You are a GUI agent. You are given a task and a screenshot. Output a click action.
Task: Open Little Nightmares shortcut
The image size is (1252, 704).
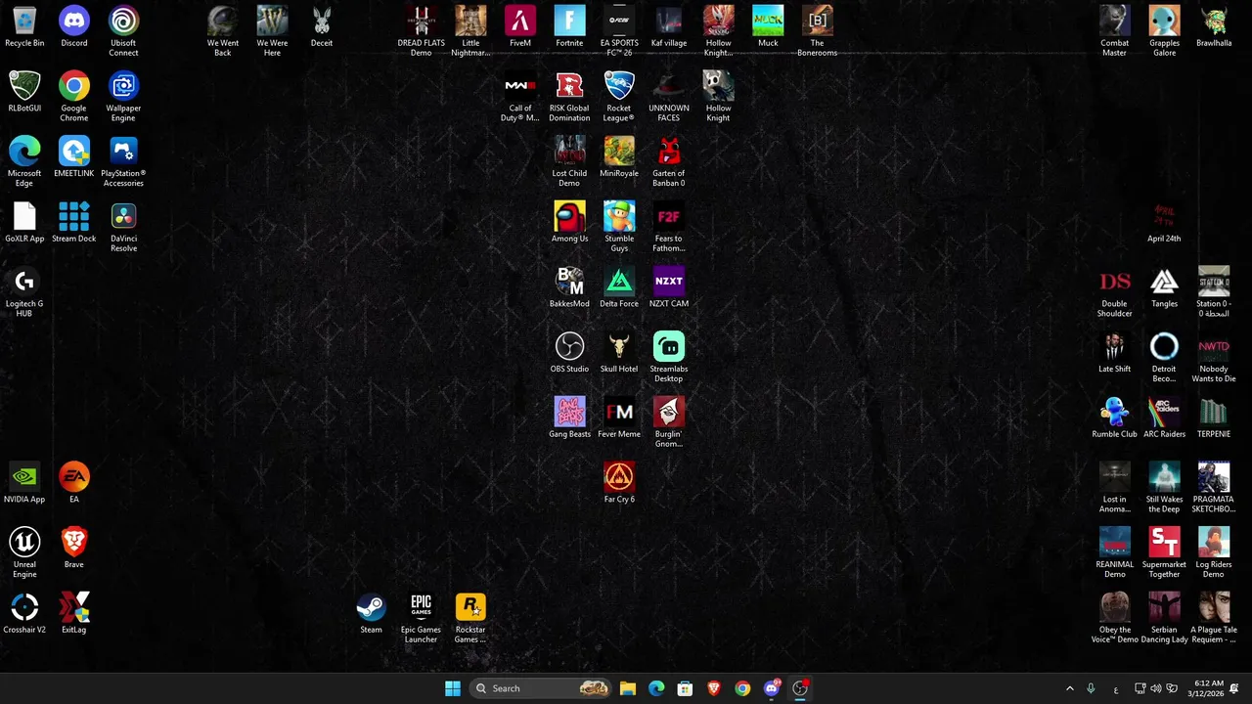pos(470,31)
